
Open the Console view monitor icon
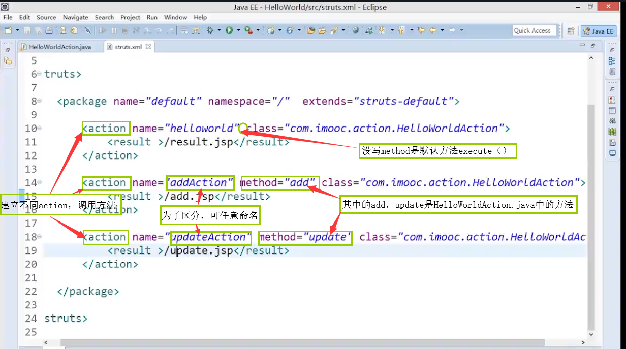[612, 153]
